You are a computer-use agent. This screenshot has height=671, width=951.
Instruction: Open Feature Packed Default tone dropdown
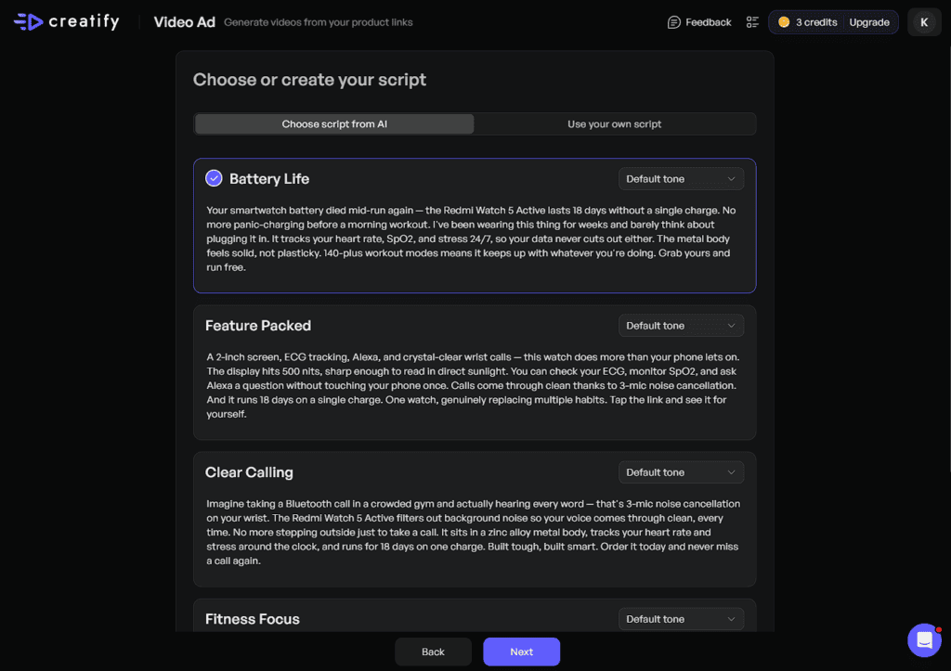(x=681, y=326)
